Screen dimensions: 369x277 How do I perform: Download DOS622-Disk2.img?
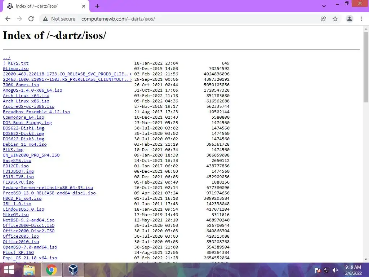23,133
